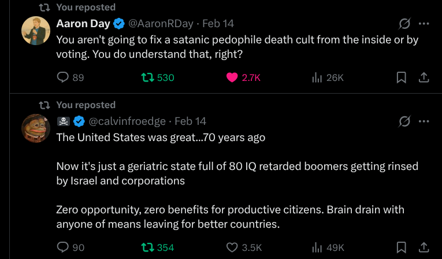This screenshot has height=259, width=442.
Task: Open Aaron Day's profile picture
Action: click(35, 30)
